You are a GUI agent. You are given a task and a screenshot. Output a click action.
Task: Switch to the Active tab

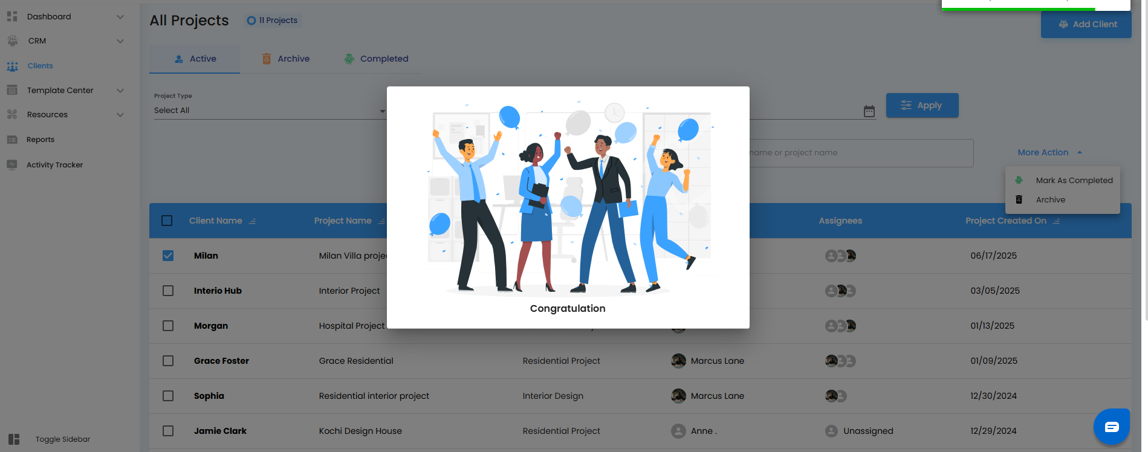[x=195, y=59]
